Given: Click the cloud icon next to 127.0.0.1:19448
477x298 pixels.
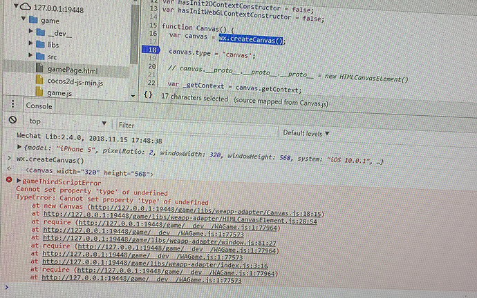Looking at the screenshot, I should pos(26,6).
